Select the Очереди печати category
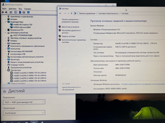Image resolution: width=165 pixels, height=123 pixels. pos(17,65)
